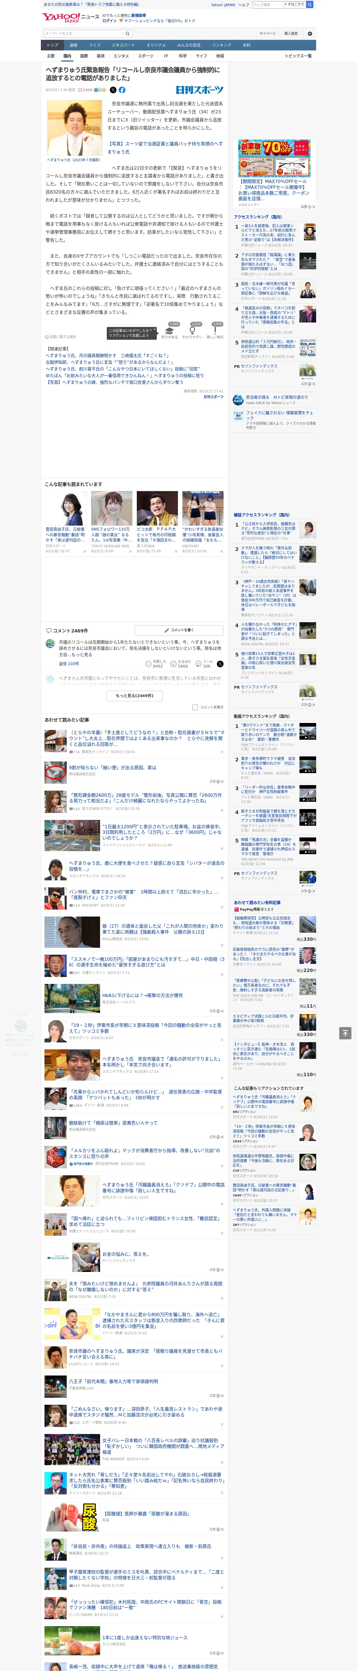Viewport: 357px width, 1671px height.
Task: Open the ランキング tab
Action: tap(222, 45)
